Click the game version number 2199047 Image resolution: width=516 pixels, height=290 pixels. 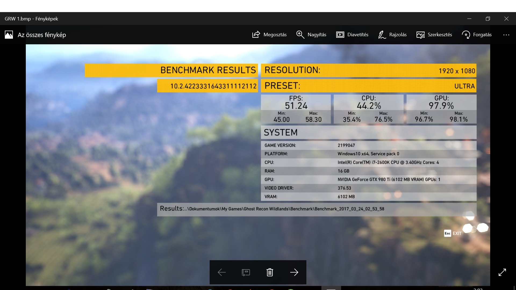346,145
